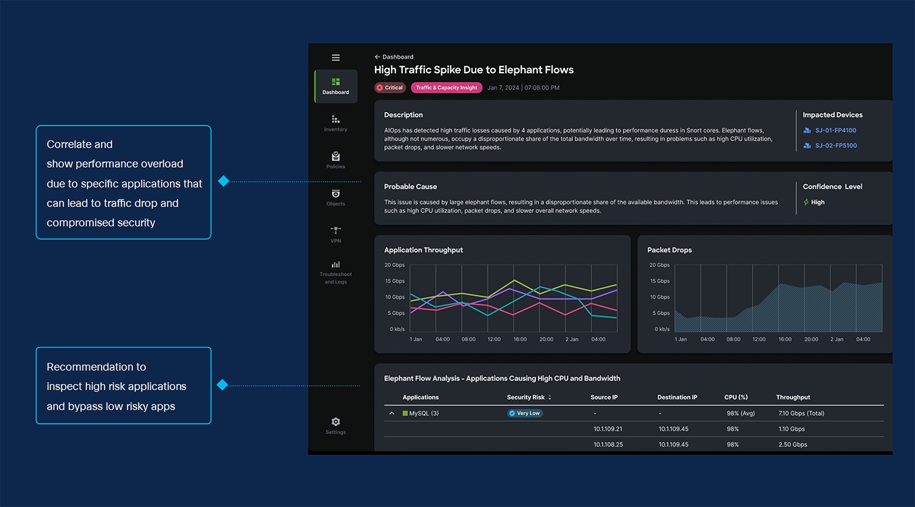Image resolution: width=915 pixels, height=507 pixels.
Task: Click the device icon next to SJ-01-FP4100
Action: (x=808, y=130)
